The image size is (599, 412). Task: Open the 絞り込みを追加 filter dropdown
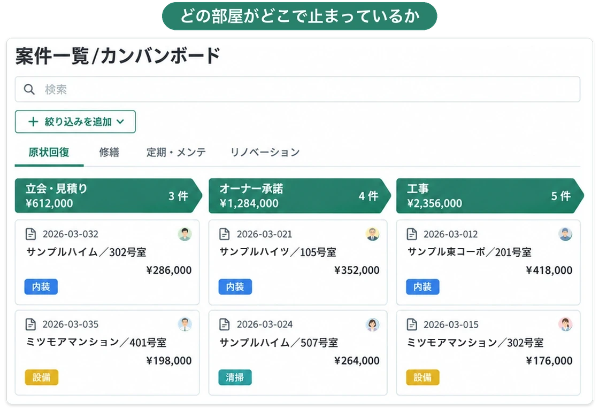75,122
